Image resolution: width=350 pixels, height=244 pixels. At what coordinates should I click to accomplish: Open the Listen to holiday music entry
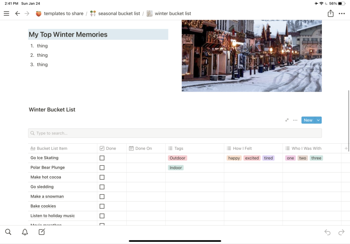[x=53, y=216]
